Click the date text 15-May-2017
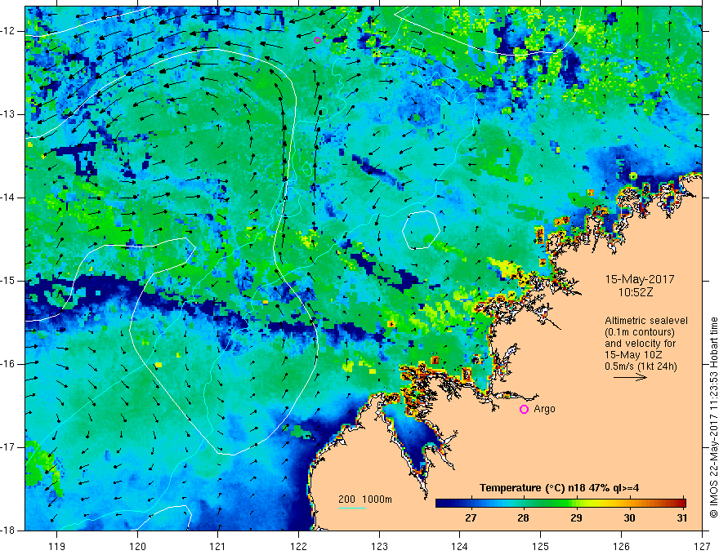The width and height of the screenshot is (719, 555). [x=639, y=279]
